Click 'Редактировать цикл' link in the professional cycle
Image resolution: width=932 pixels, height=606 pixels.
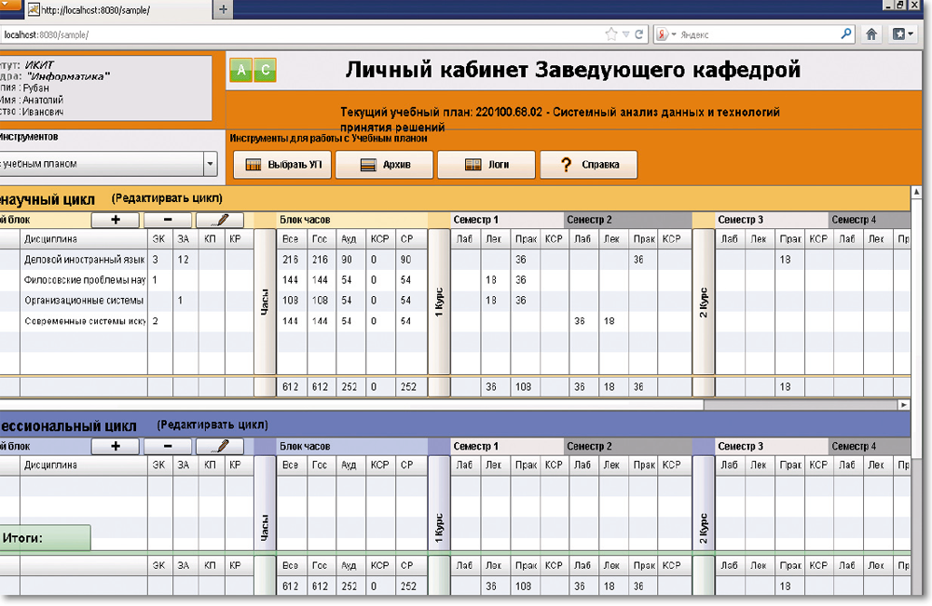point(212,424)
